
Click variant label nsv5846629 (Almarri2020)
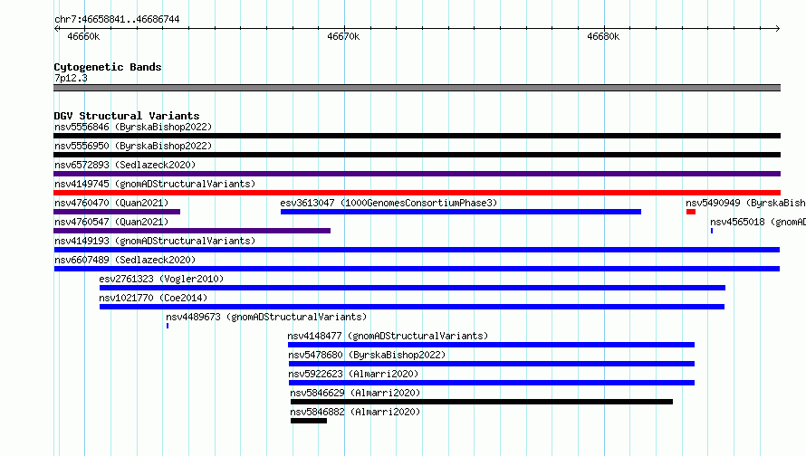click(355, 393)
